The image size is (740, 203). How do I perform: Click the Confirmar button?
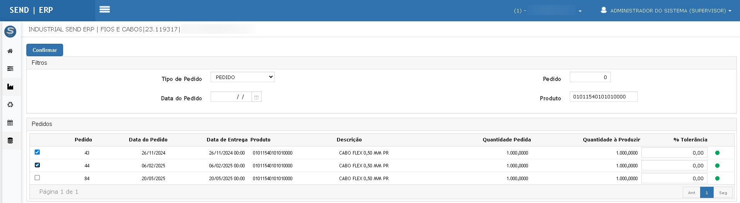pyautogui.click(x=45, y=50)
